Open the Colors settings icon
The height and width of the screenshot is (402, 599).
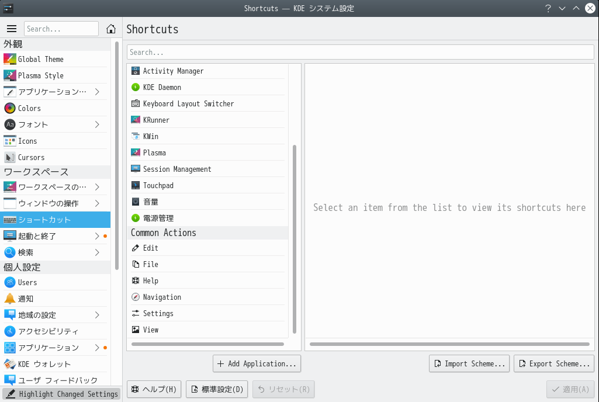(10, 108)
